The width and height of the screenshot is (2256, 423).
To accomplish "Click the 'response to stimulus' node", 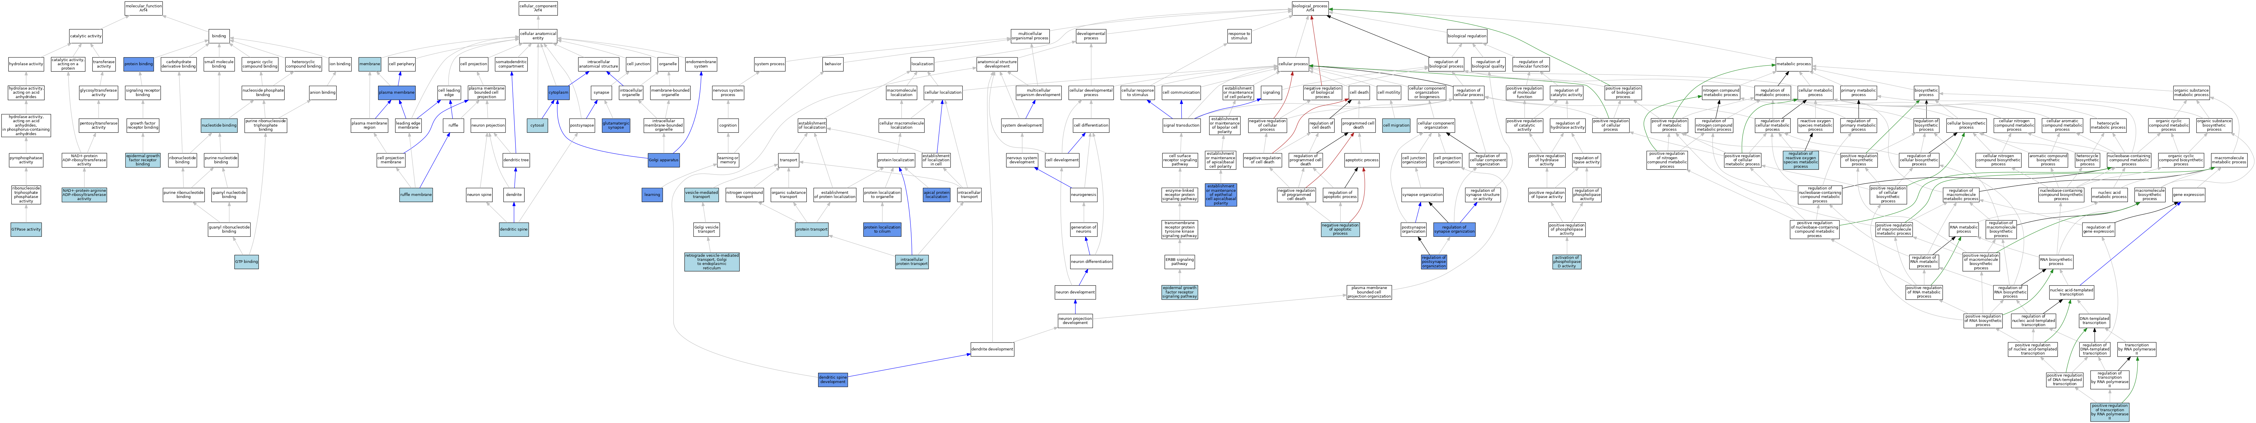I will pos(1239,36).
